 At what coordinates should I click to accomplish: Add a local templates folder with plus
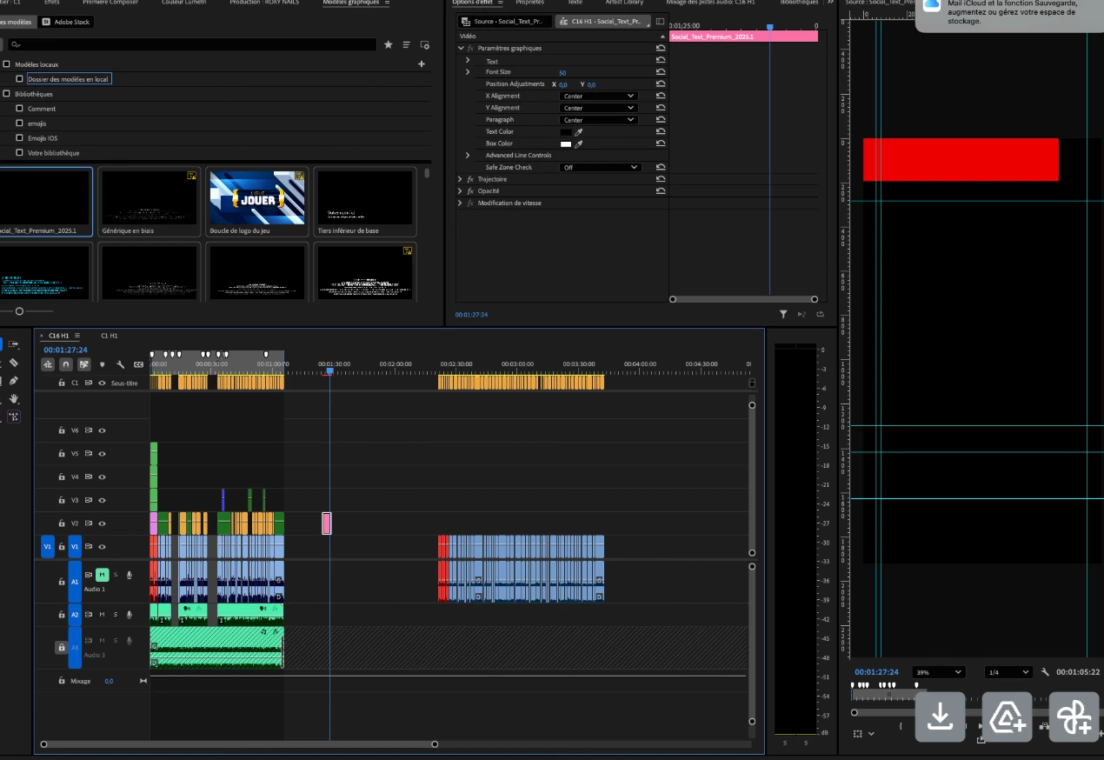tap(422, 64)
